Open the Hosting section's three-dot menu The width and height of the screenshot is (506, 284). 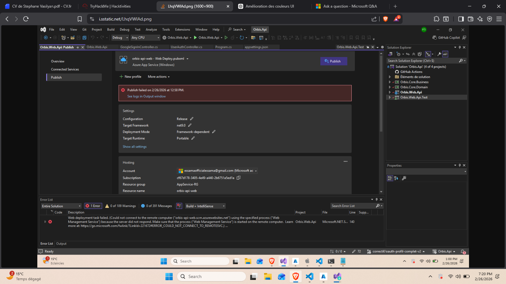[346, 162]
